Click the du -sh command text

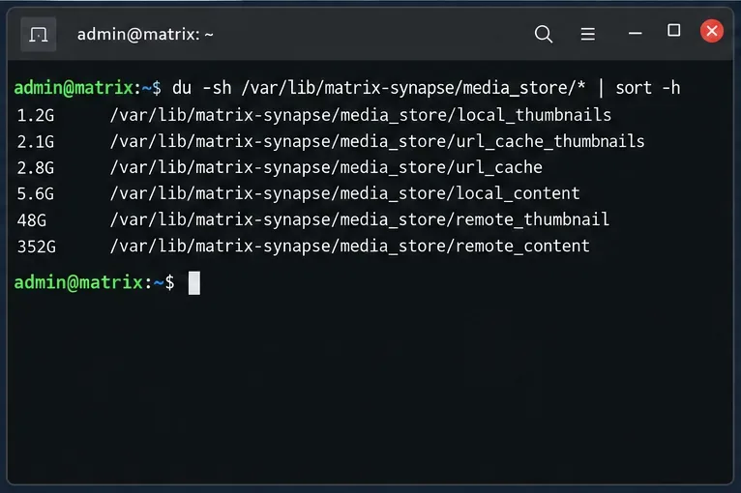202,88
